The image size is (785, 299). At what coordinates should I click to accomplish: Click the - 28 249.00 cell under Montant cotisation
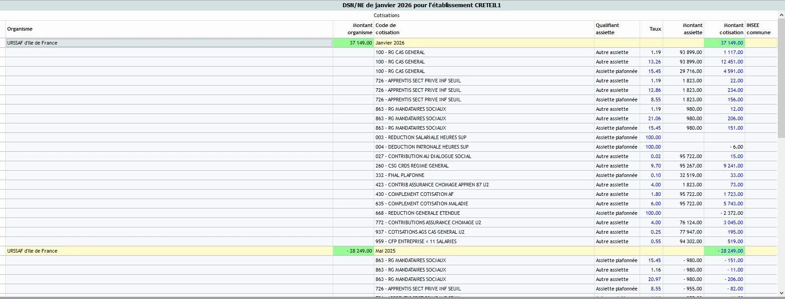point(725,251)
